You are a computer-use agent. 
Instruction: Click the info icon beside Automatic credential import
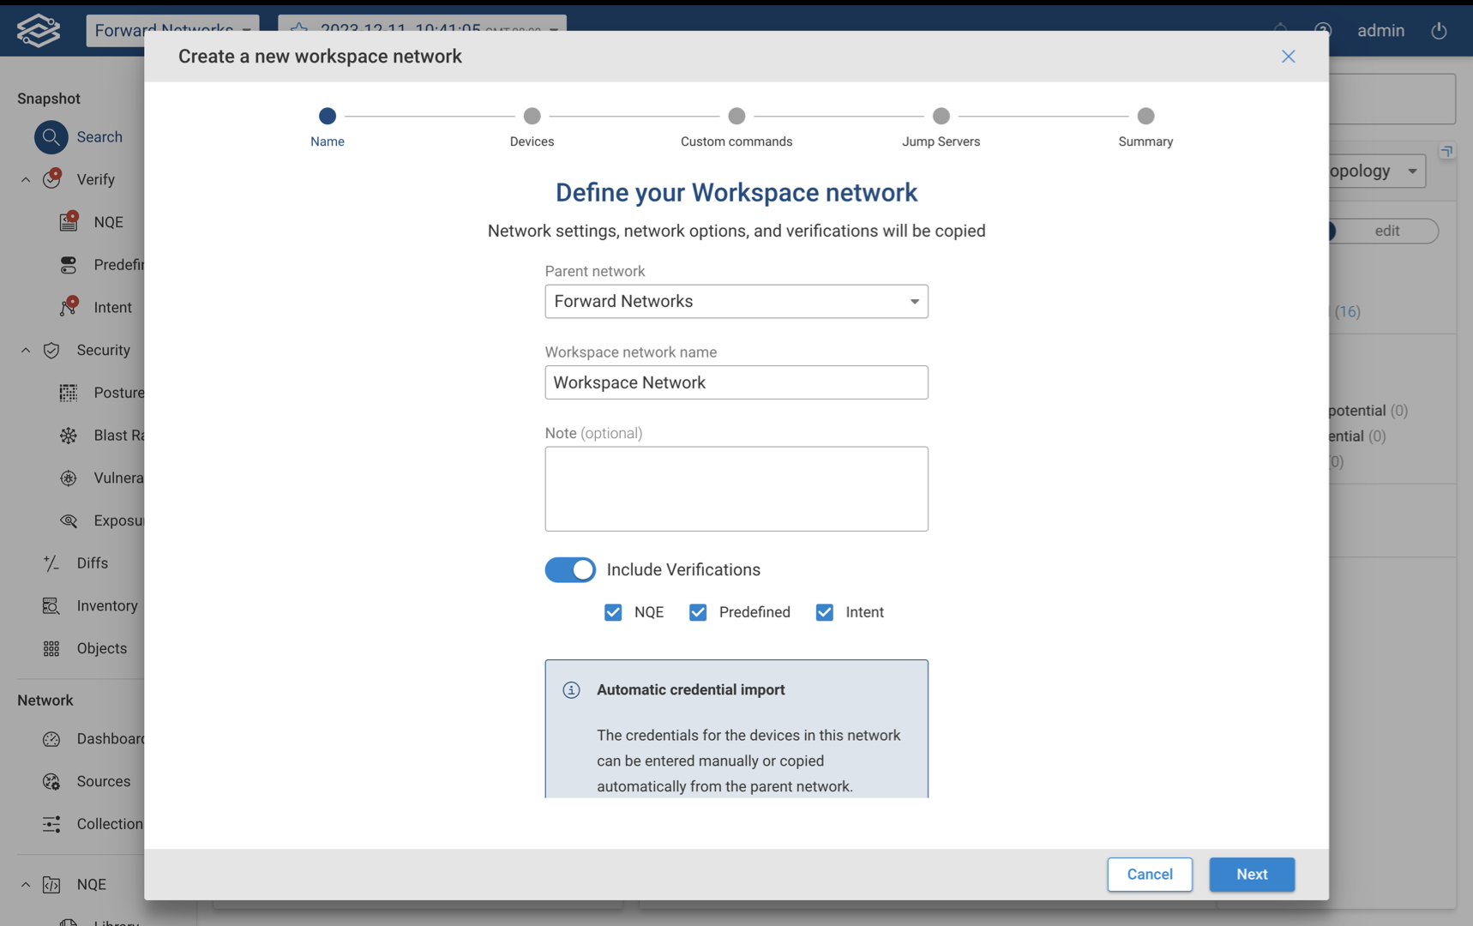(571, 690)
